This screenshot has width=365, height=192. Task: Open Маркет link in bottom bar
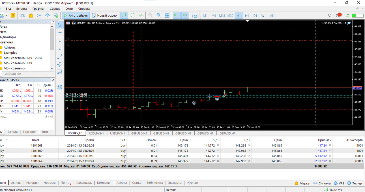click(x=302, y=183)
